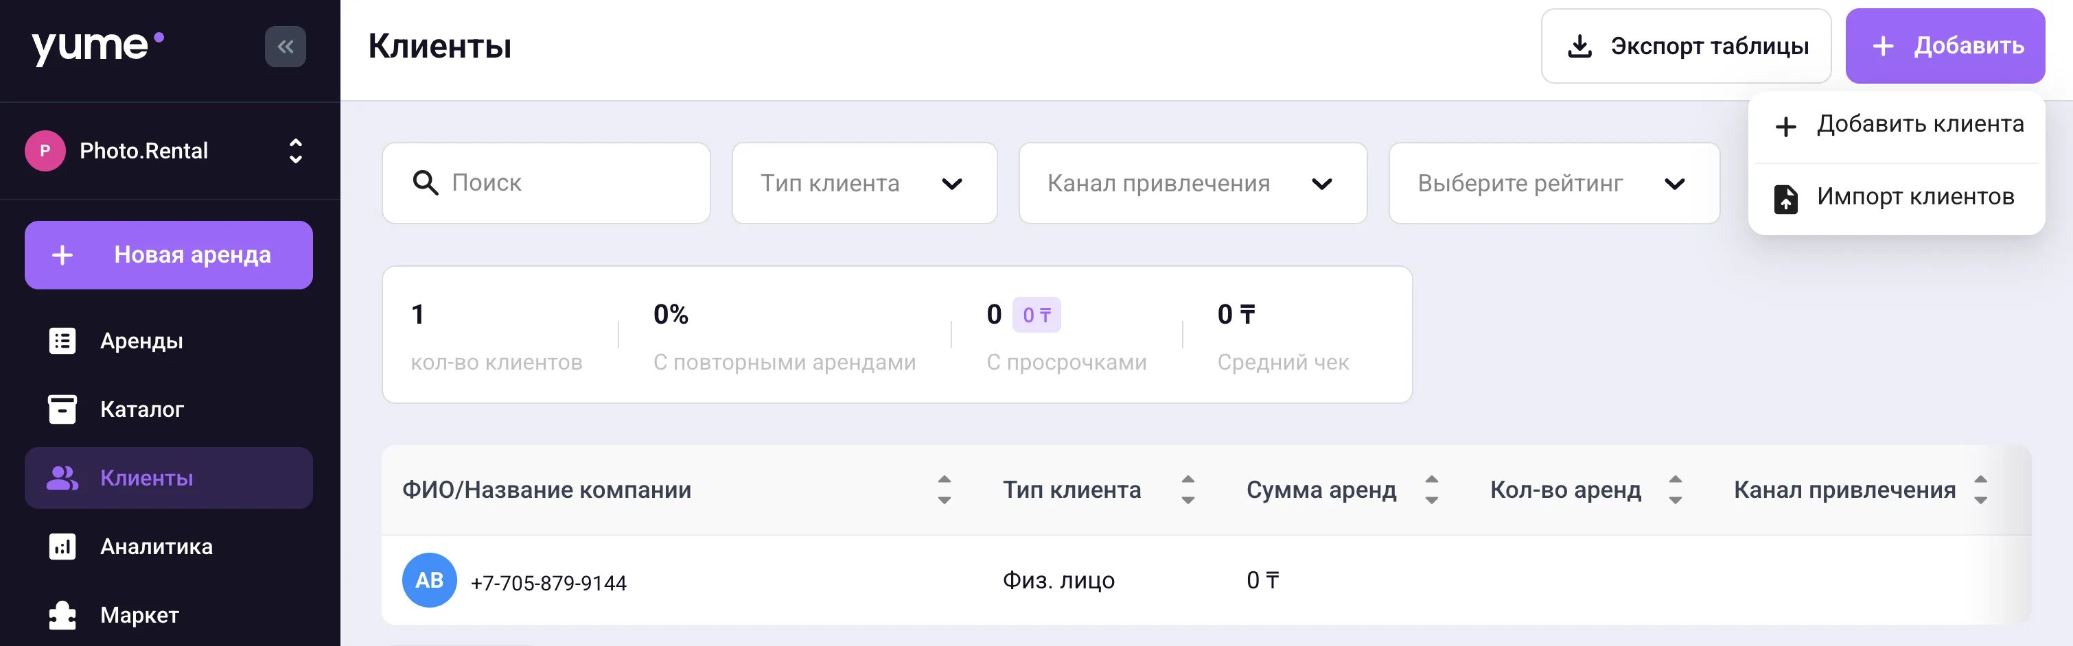
Task: Click the Импорт клиентов file icon
Action: (x=1785, y=198)
